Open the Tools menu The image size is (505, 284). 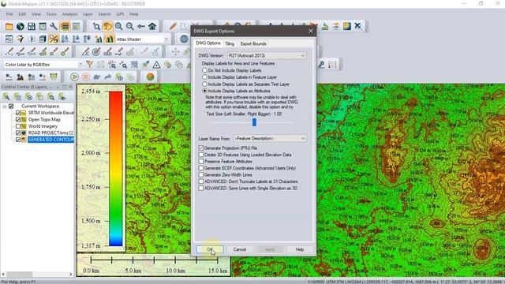click(x=51, y=14)
